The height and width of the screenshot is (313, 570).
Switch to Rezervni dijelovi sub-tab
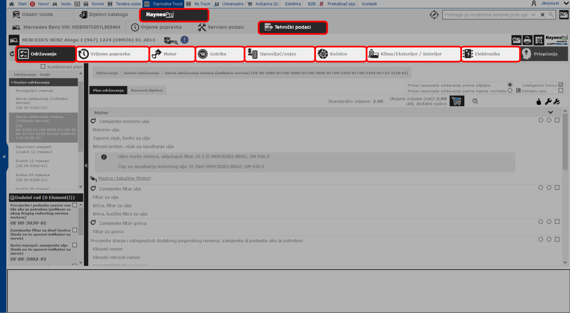(147, 90)
